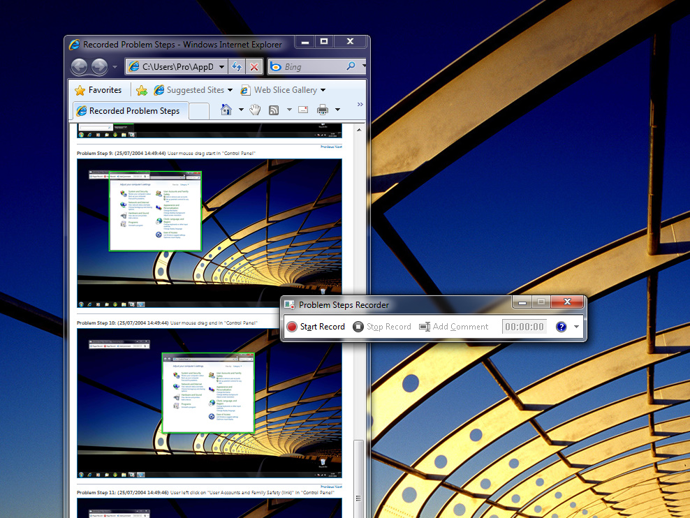690x518 pixels.
Task: Close the Problem Steps Recorder window
Action: [x=567, y=302]
